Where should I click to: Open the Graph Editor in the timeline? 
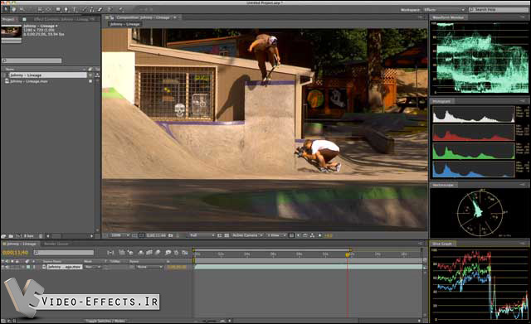tap(184, 252)
